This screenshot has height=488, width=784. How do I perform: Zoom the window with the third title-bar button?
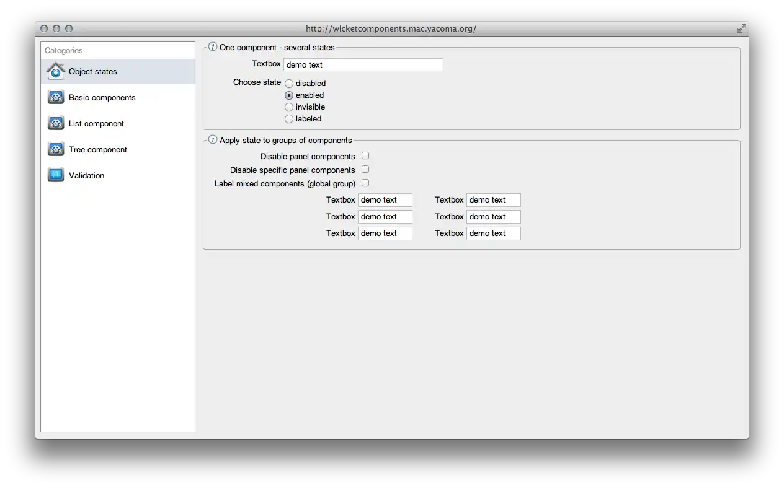(x=69, y=28)
